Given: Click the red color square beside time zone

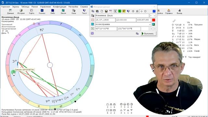Looking at the screenshot, I should point(154,20).
